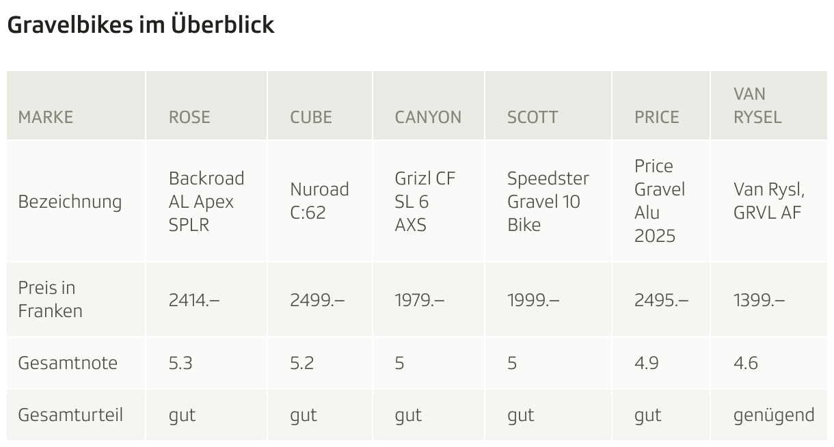Screen dimensions: 834x447
Task: Click the 'Gravelbikes im Überblick' heading
Action: (x=140, y=25)
